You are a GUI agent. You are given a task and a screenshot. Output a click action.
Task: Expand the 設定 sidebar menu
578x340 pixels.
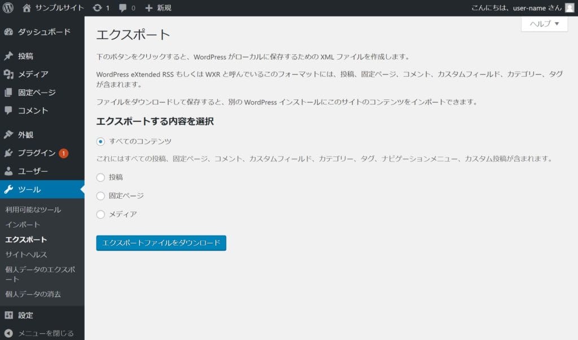pyautogui.click(x=25, y=315)
